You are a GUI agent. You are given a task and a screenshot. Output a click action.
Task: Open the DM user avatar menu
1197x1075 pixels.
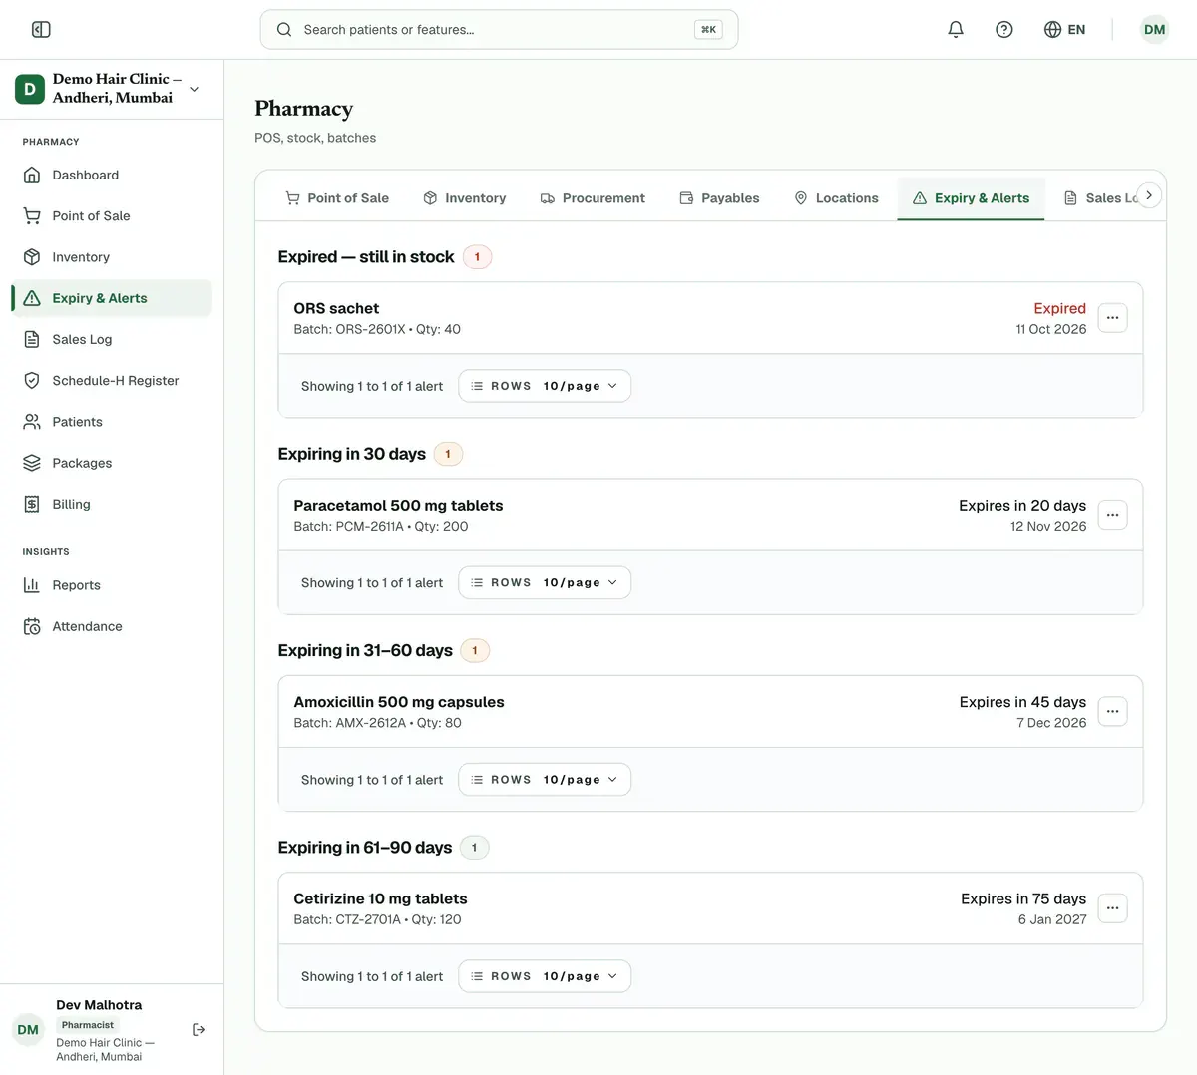(x=1154, y=30)
